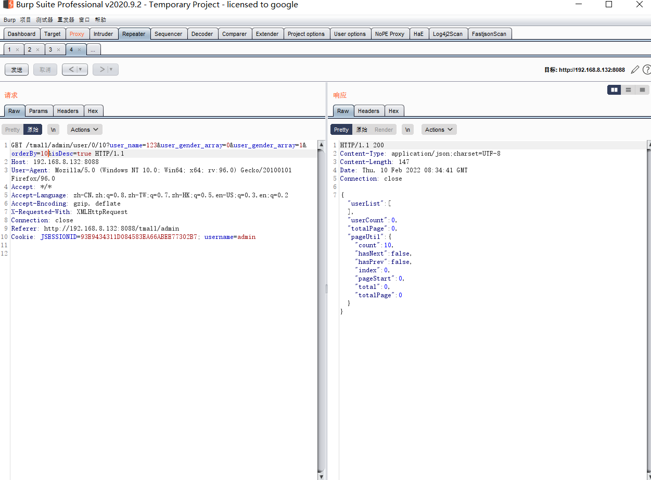Open response Headers tab

tap(368, 111)
